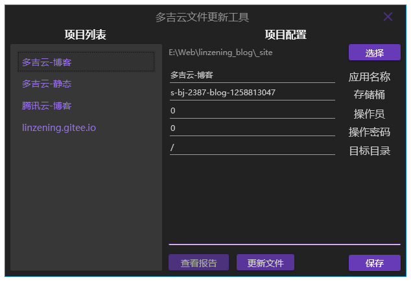411x282 pixels.
Task: Click the 项目配置 heading
Action: coord(285,34)
